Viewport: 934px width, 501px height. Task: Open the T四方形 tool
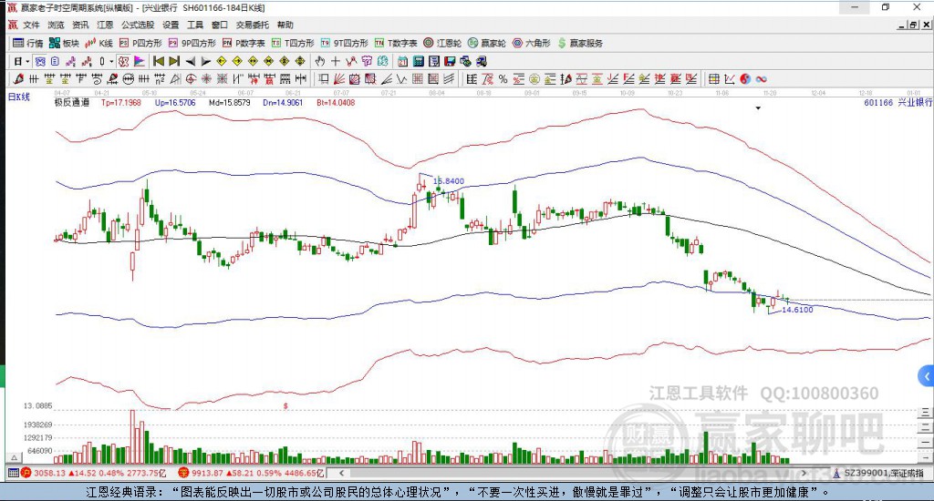(293, 43)
